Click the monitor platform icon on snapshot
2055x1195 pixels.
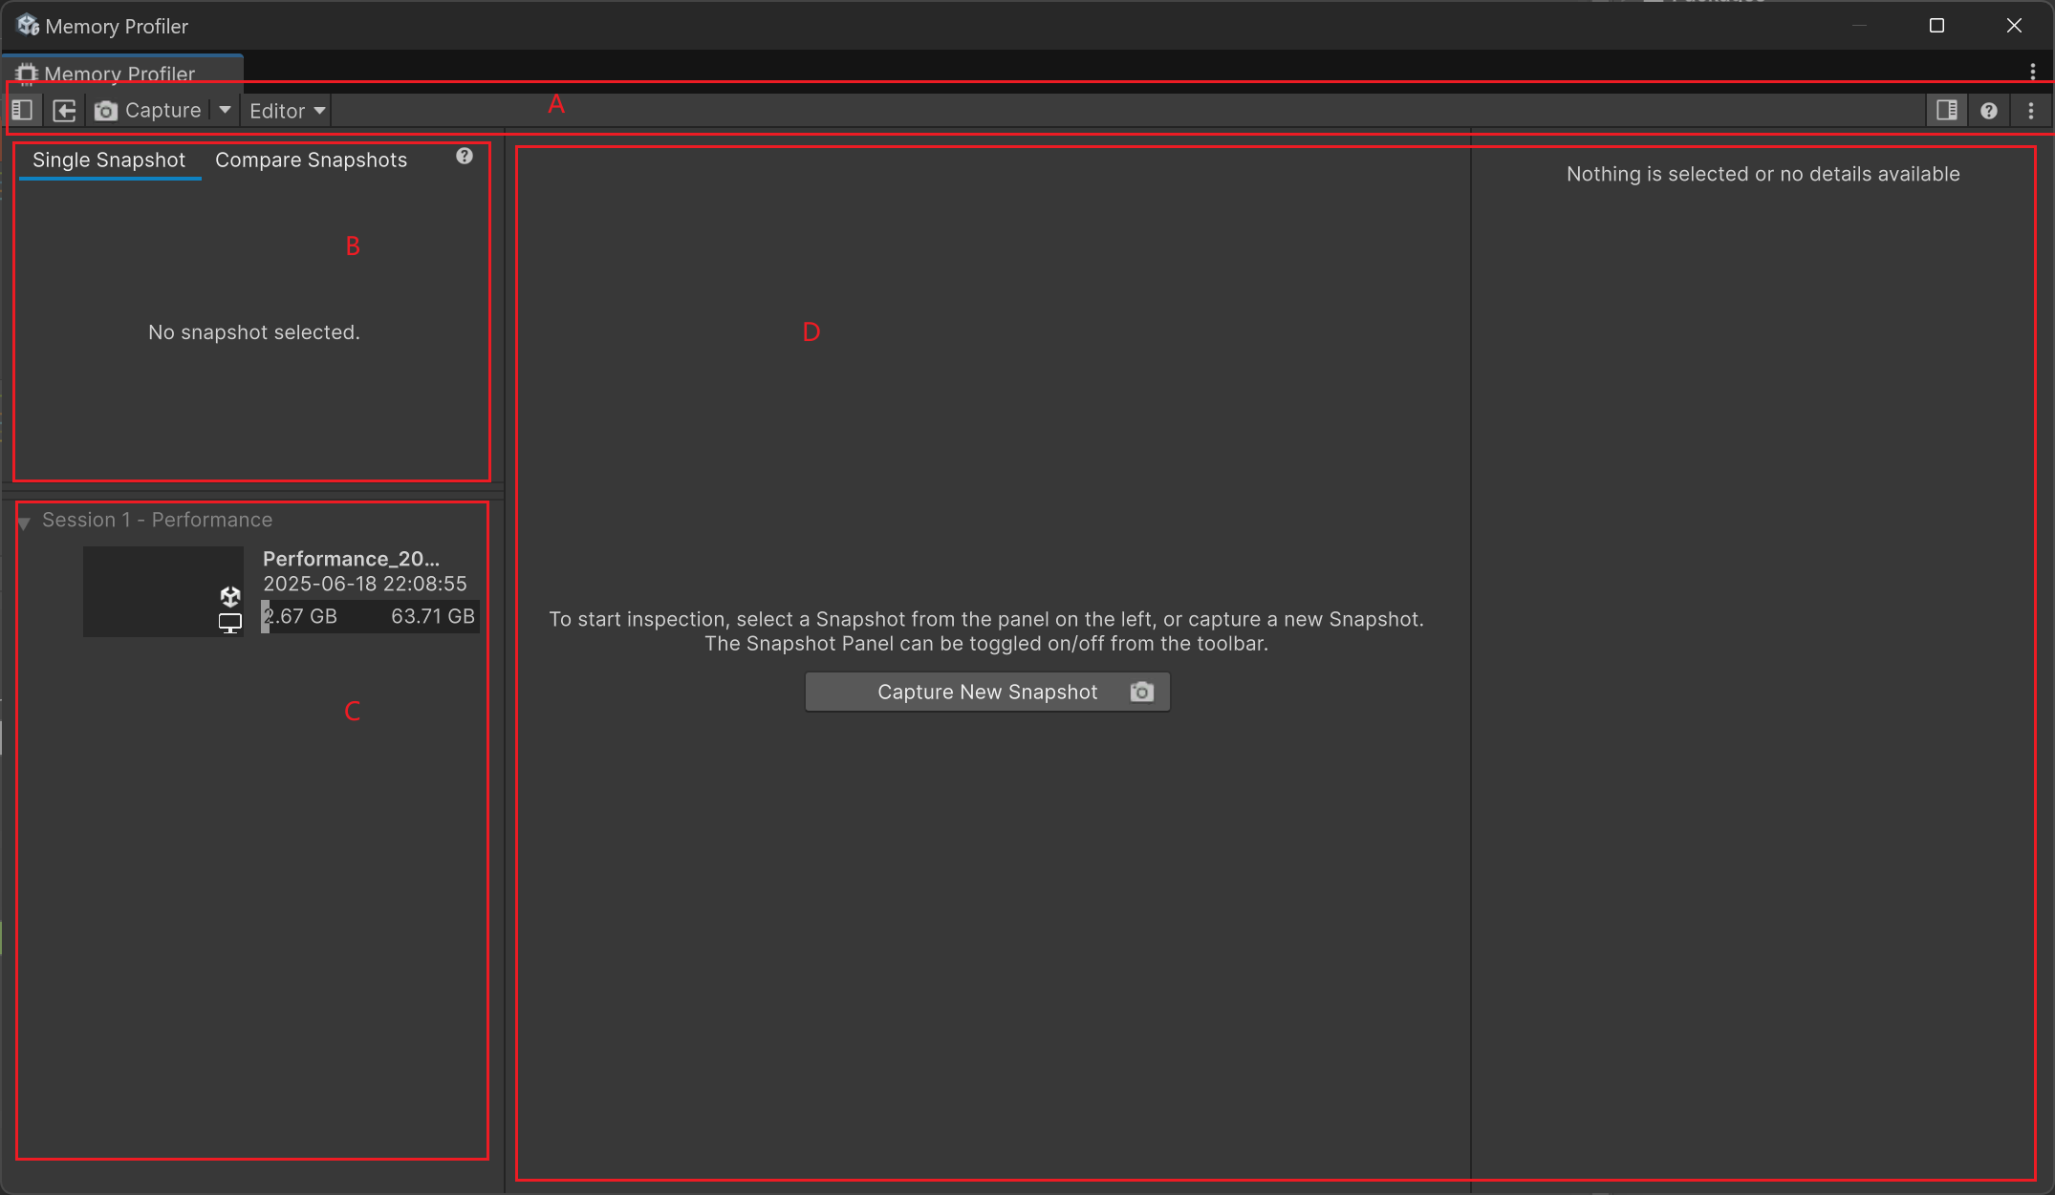click(x=230, y=623)
